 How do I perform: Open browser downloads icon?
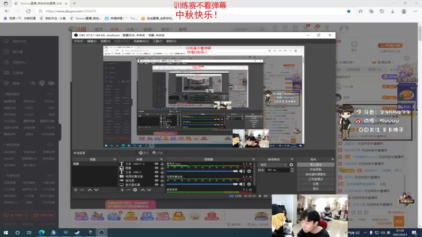point(392,11)
